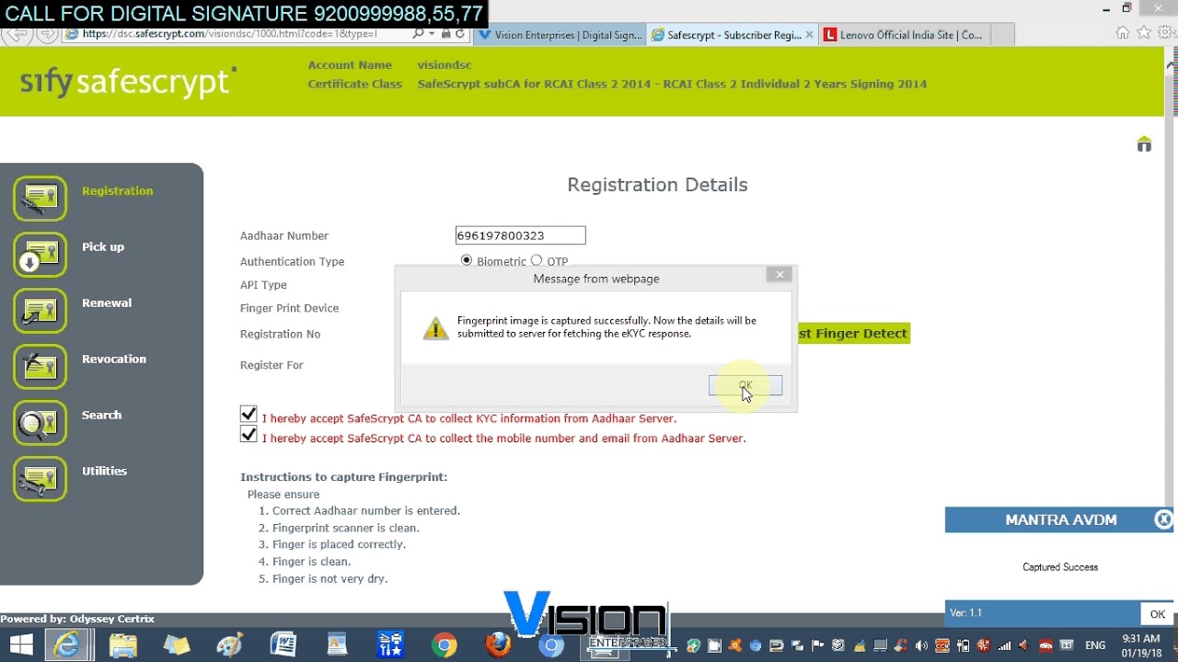Open the Search sidebar magnifier icon
This screenshot has height=662, width=1178.
pos(40,422)
